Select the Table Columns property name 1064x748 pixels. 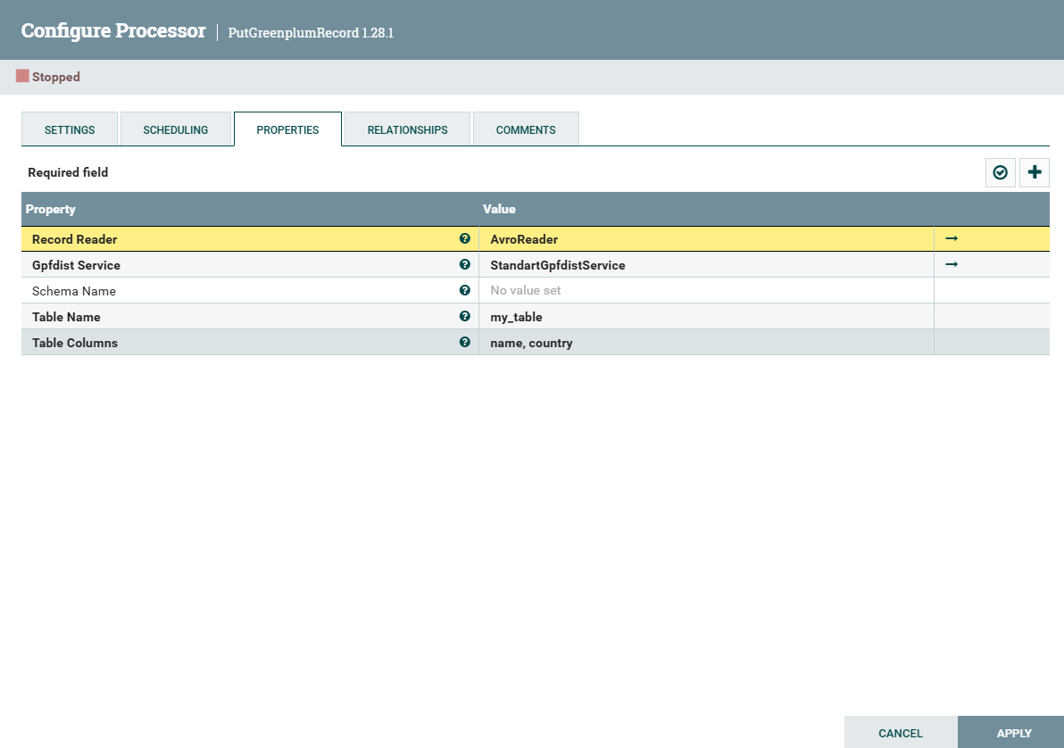75,342
